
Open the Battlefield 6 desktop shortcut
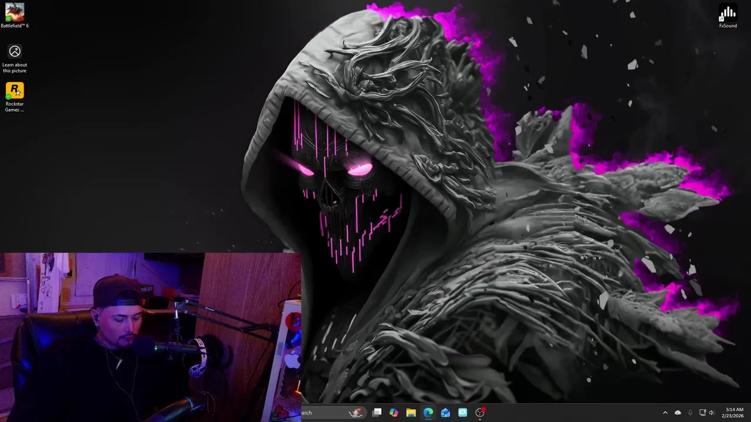pyautogui.click(x=15, y=16)
